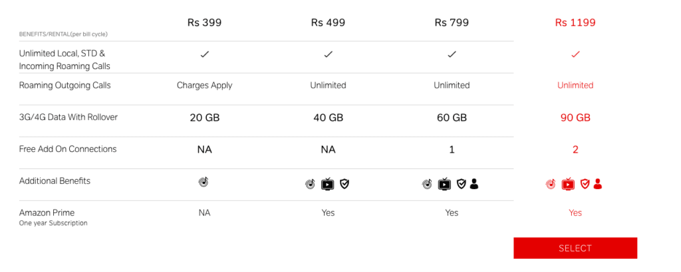This screenshot has width=681, height=272.
Task: Click the 90 GB data value
Action: pyautogui.click(x=575, y=118)
